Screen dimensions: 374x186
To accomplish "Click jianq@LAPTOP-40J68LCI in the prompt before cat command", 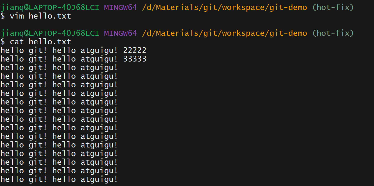I will point(50,33).
